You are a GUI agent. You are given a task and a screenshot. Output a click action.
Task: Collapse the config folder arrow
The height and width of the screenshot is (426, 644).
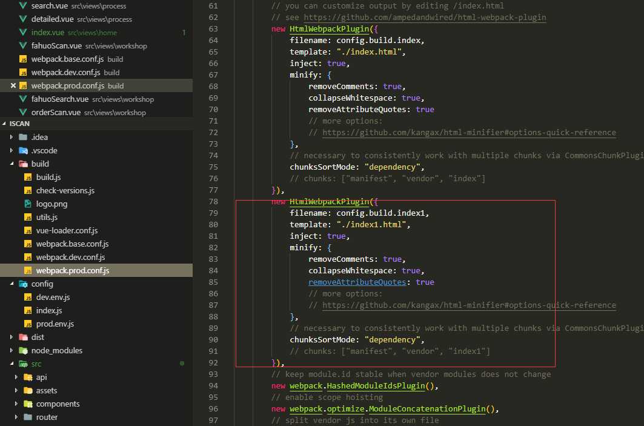[12, 284]
